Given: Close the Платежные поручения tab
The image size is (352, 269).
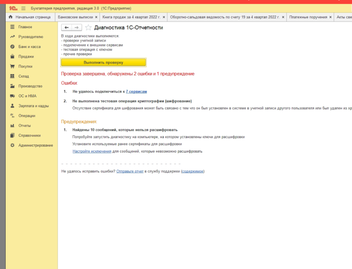Looking at the screenshot, I should pos(330,17).
